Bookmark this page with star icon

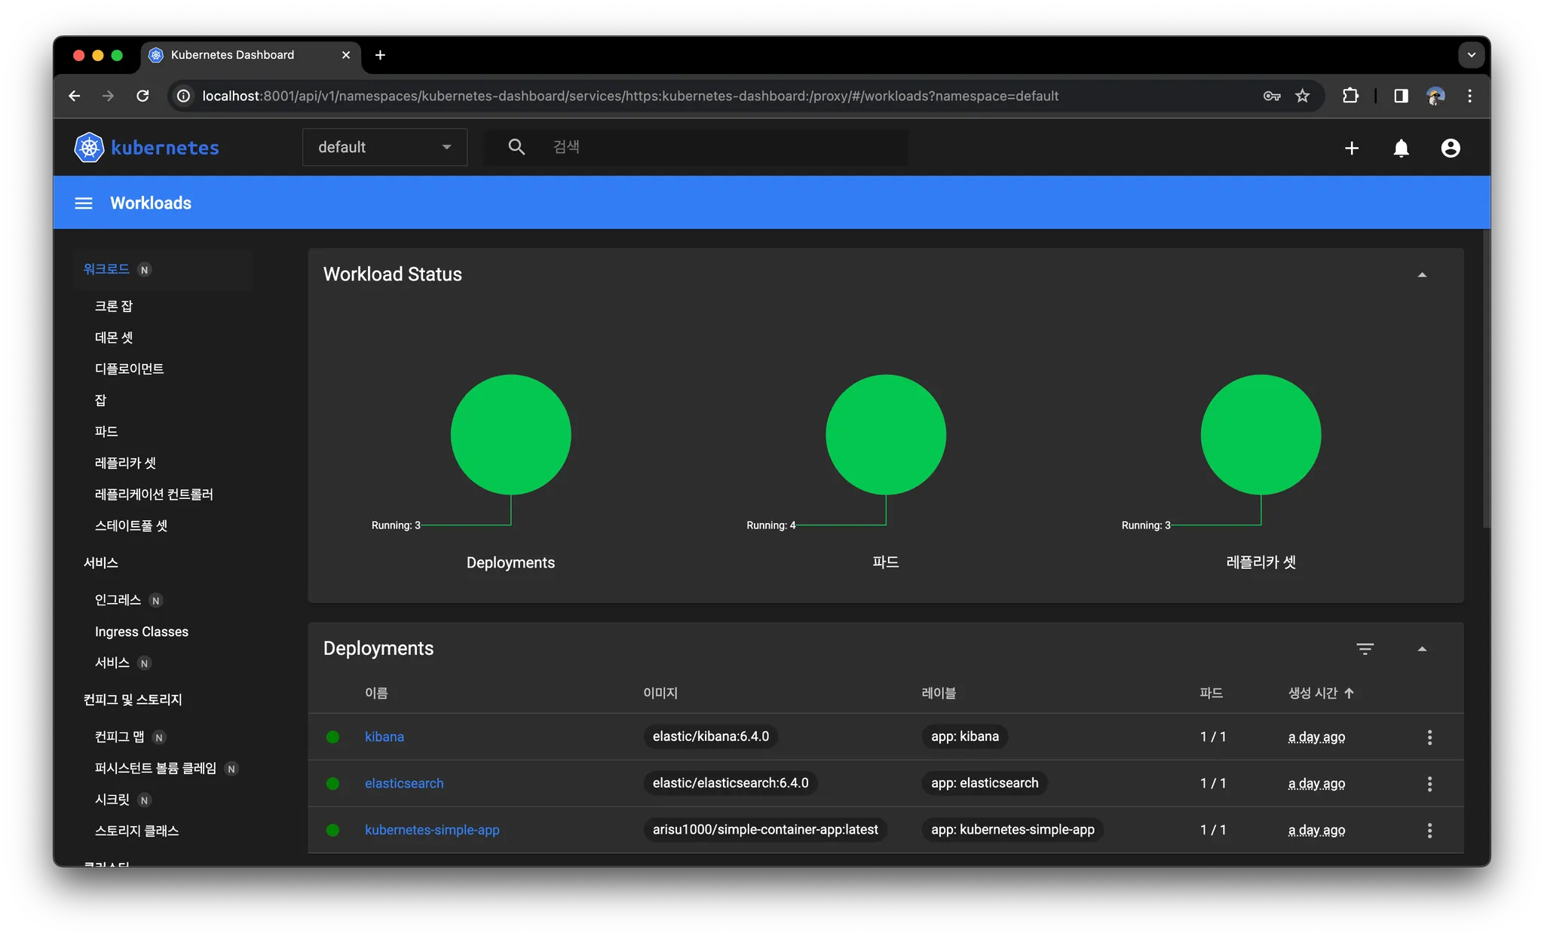tap(1302, 96)
